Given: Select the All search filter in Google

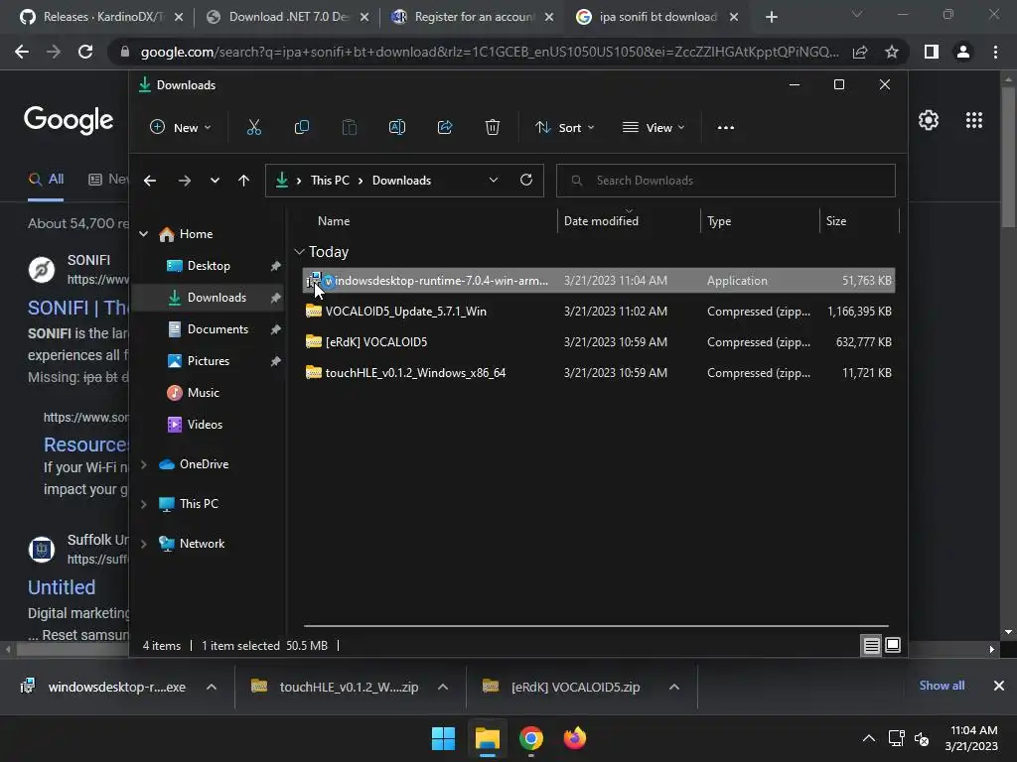Looking at the screenshot, I should pos(46,180).
